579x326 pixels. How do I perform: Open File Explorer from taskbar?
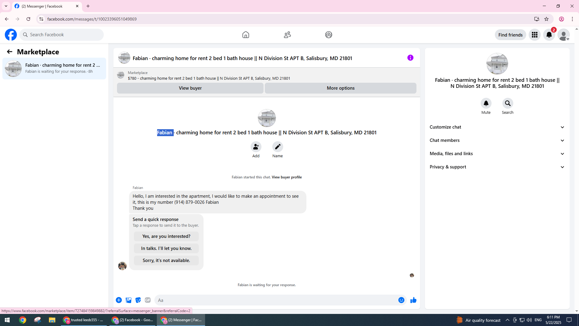pos(52,320)
